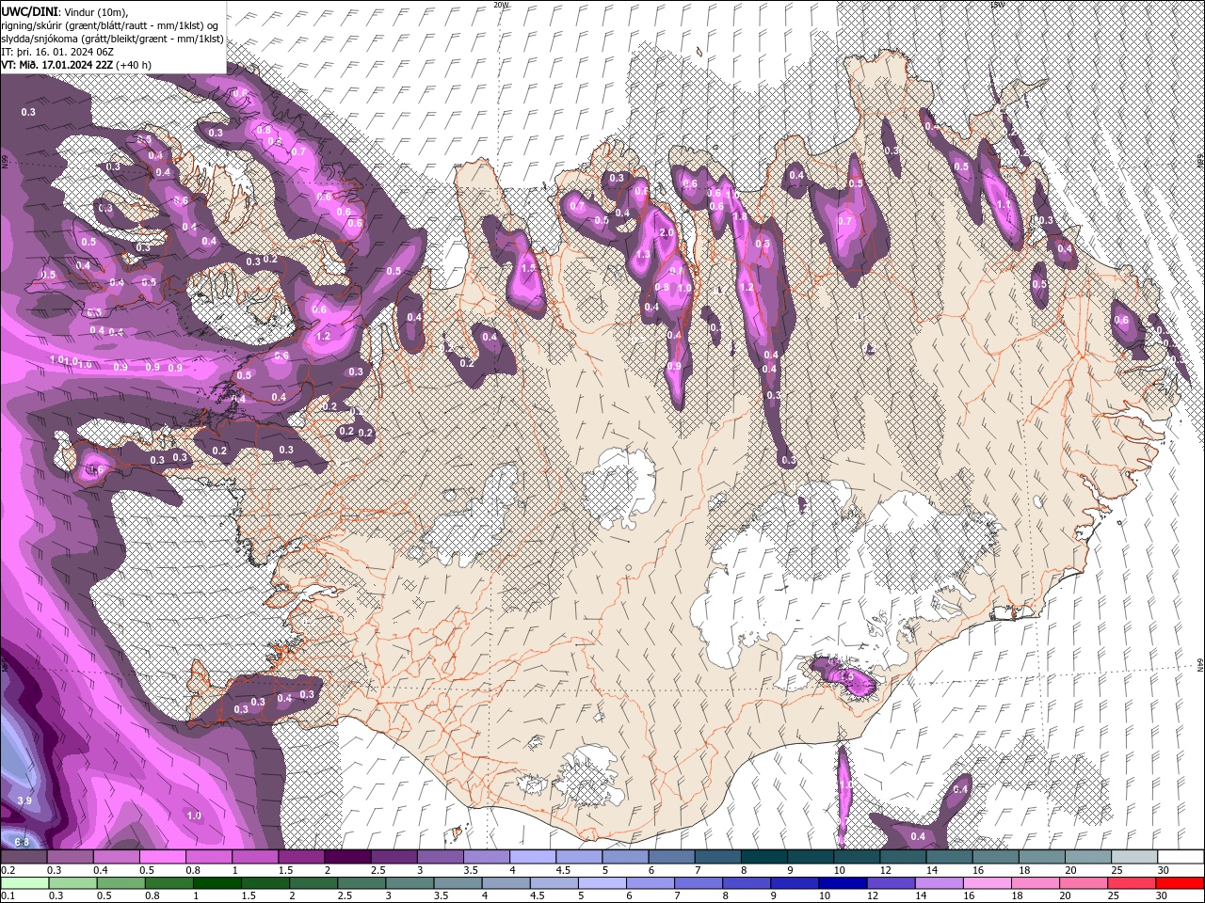
Task: Click the royal blue rain swatch between 9 and 10
Action: (795, 883)
